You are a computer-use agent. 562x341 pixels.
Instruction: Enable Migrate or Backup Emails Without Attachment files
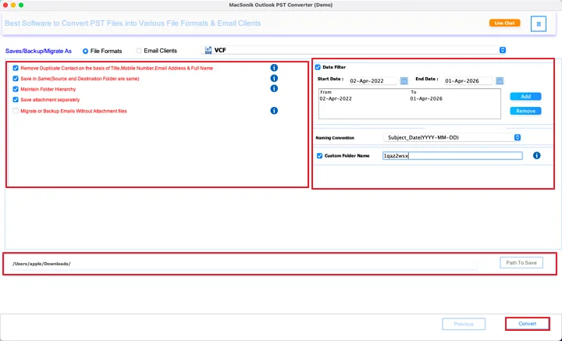tap(16, 111)
